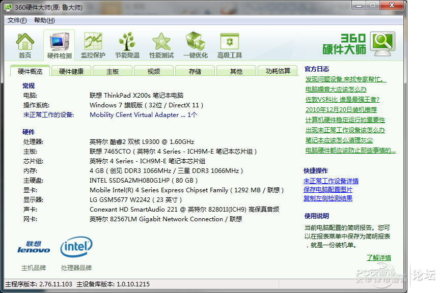
Task: Click the motherboard value 联想 7465CTO
Action: point(173,152)
